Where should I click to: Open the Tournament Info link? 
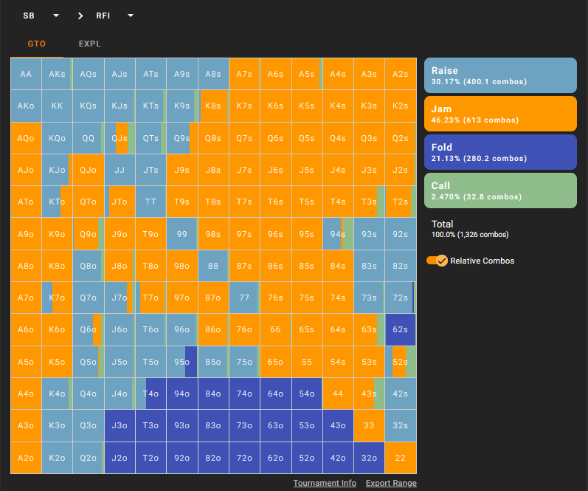pyautogui.click(x=325, y=483)
